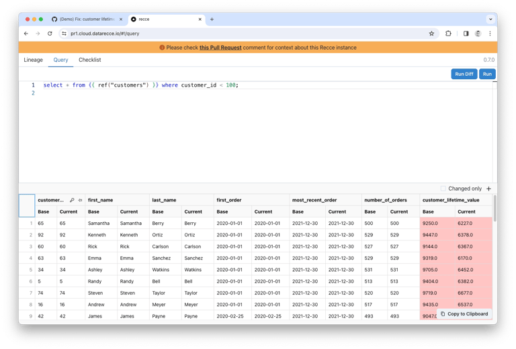Click the key icon on customer column
516x349 pixels.
pyautogui.click(x=72, y=200)
